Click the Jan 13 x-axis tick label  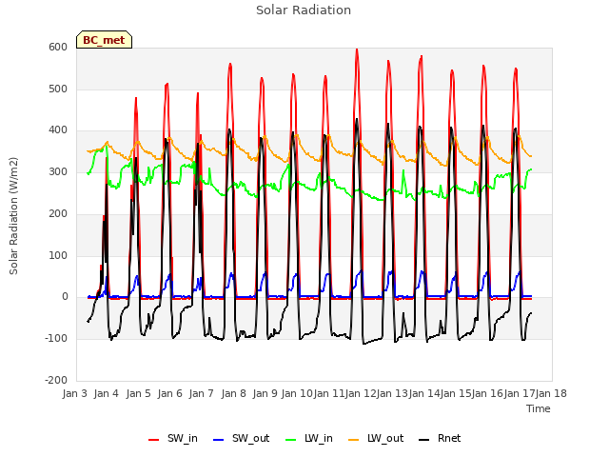tap(393, 393)
